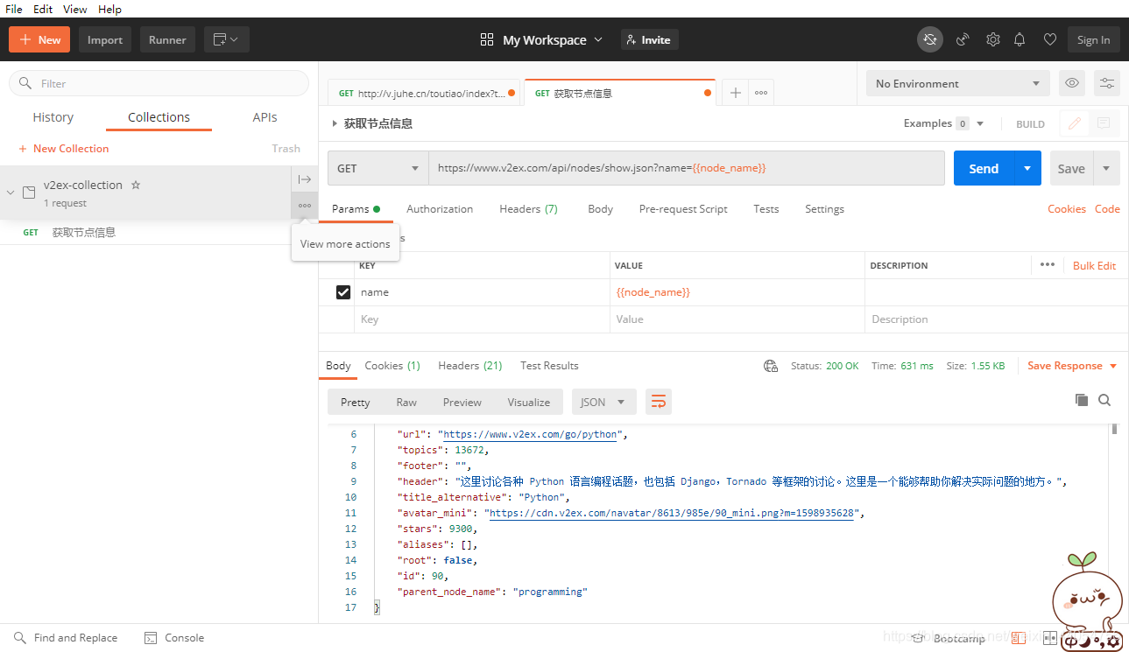Select the Authorization tab
This screenshot has height=652, width=1129.
coord(440,209)
